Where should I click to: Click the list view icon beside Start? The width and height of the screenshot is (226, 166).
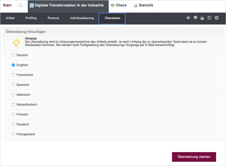click(21, 6)
